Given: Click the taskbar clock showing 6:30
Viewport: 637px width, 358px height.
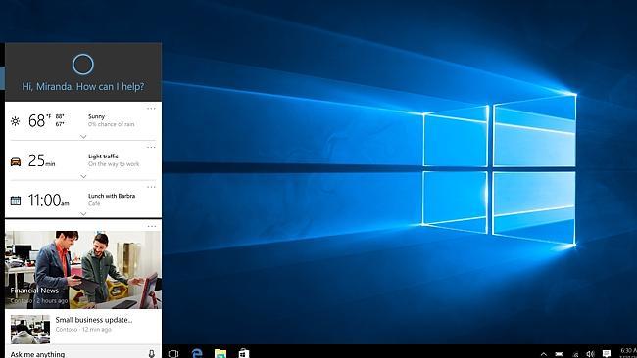Looking at the screenshot, I should [628, 351].
